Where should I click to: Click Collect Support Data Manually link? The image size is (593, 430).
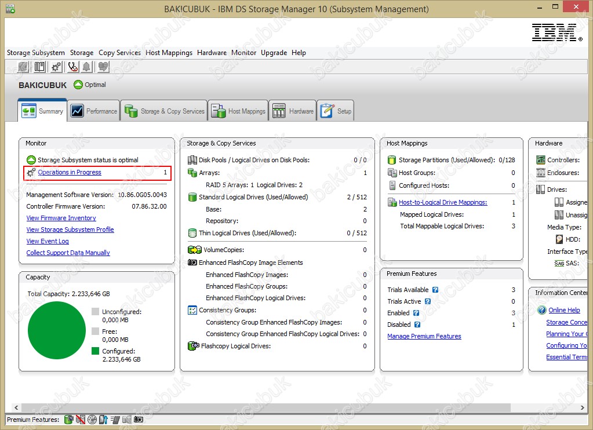[x=68, y=253]
